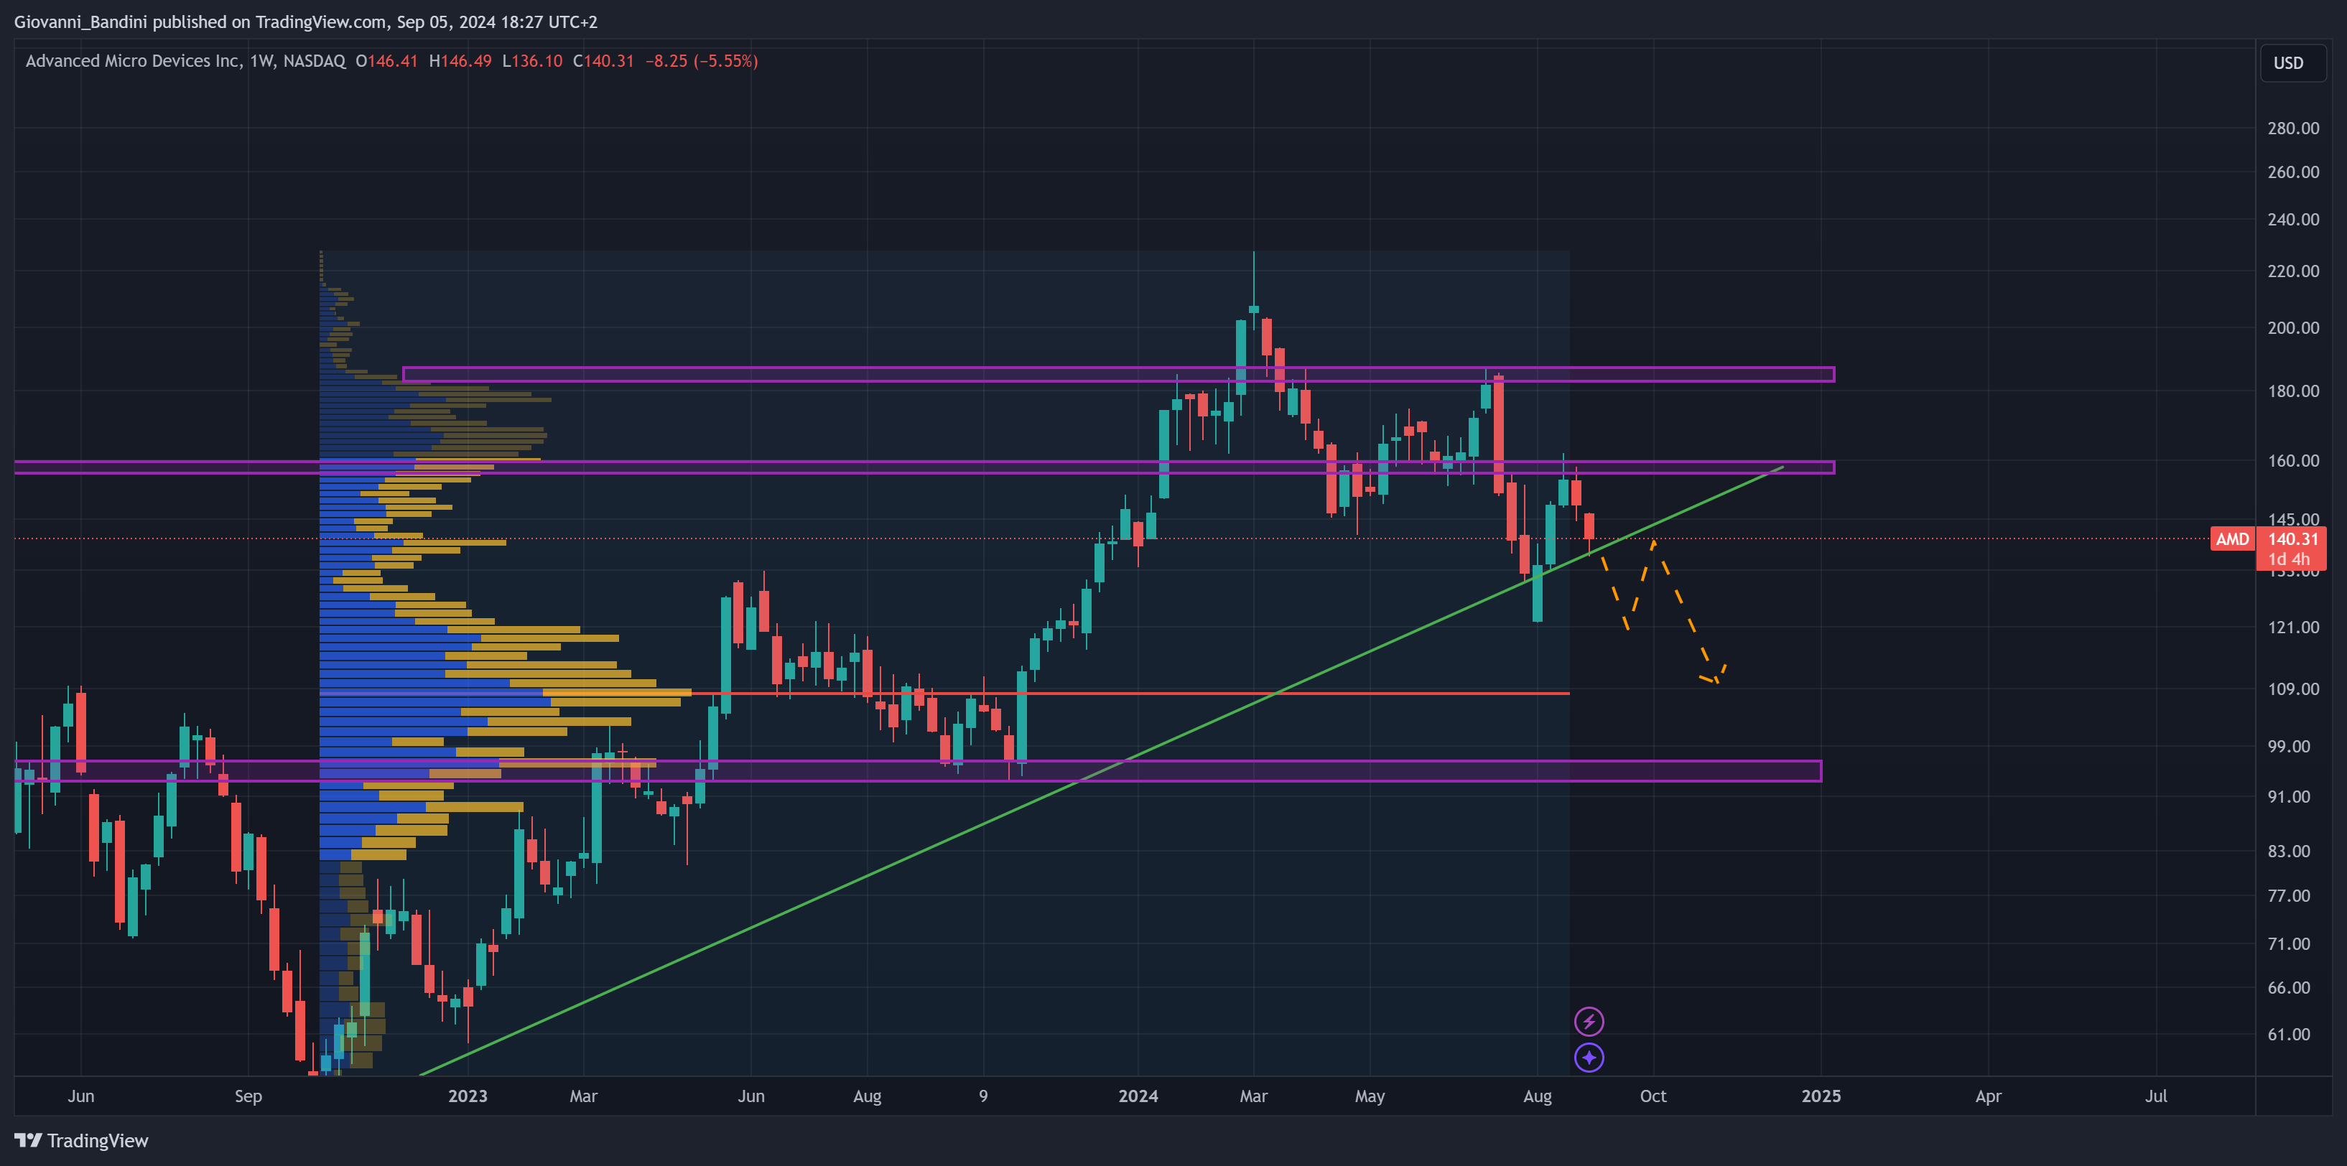Click the 160.00 price axis label
Viewport: 2347px width, 1166px height.
[2293, 461]
